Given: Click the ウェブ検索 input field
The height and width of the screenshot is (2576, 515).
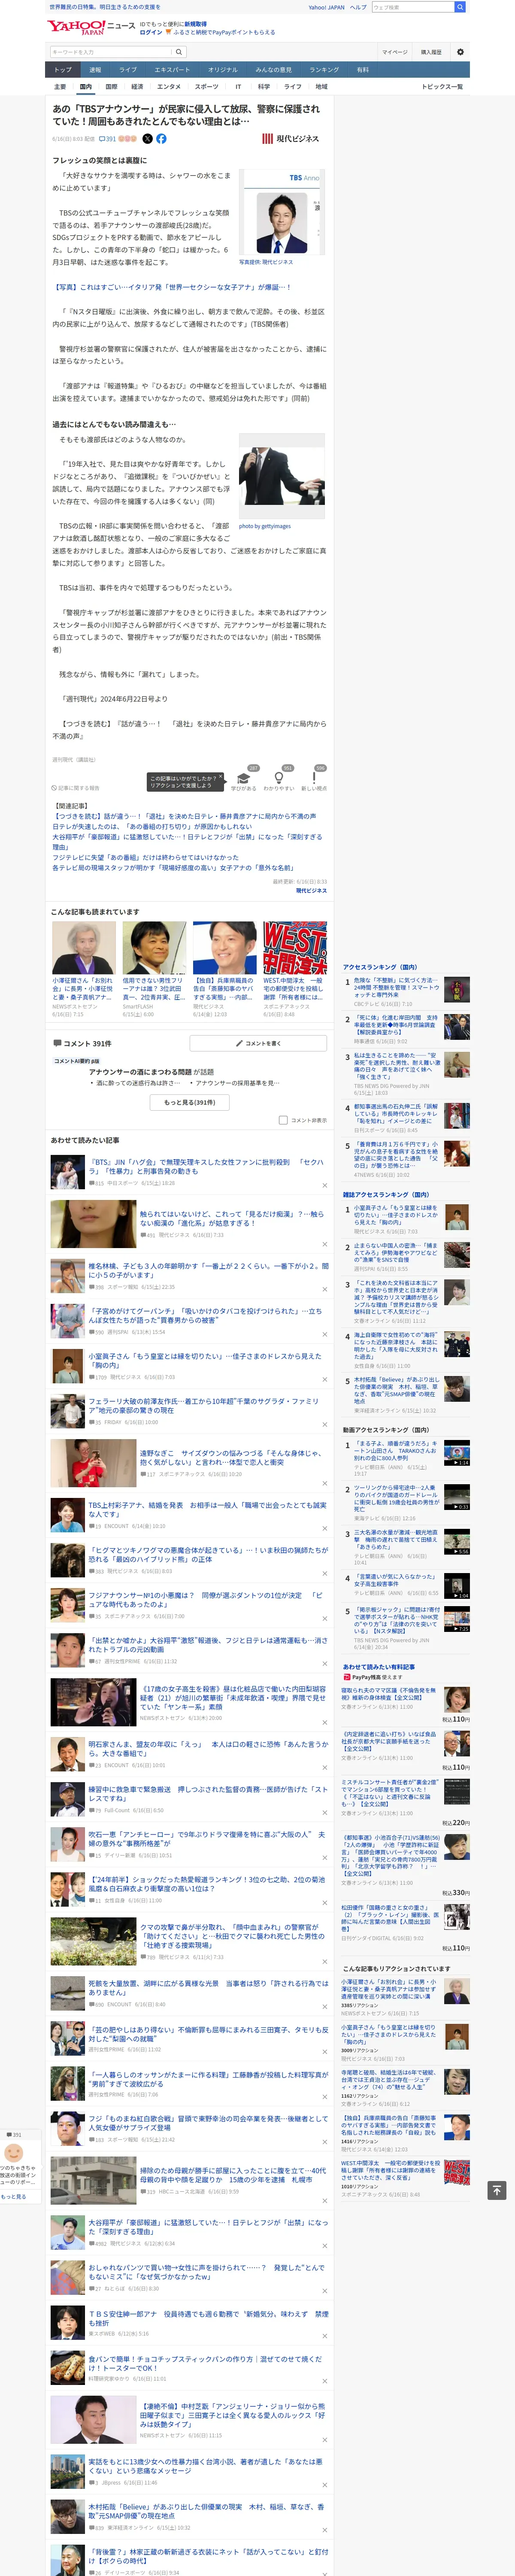Looking at the screenshot, I should [x=413, y=7].
